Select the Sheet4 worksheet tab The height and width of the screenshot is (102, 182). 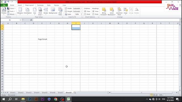(x=37, y=93)
